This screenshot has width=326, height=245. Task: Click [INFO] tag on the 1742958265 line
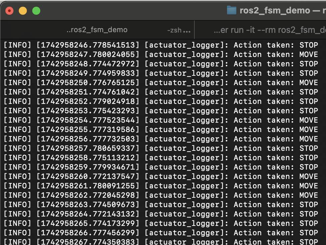(x=17, y=224)
